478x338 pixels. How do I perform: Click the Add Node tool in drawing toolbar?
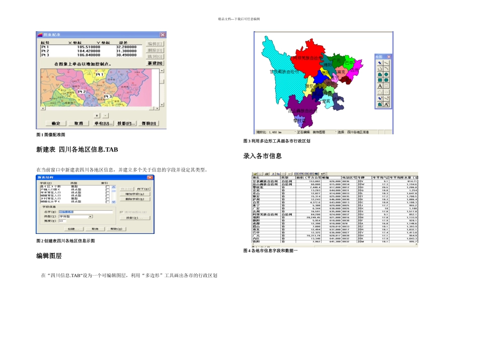tap(386, 92)
